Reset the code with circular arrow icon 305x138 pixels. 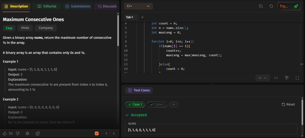[x=271, y=6]
